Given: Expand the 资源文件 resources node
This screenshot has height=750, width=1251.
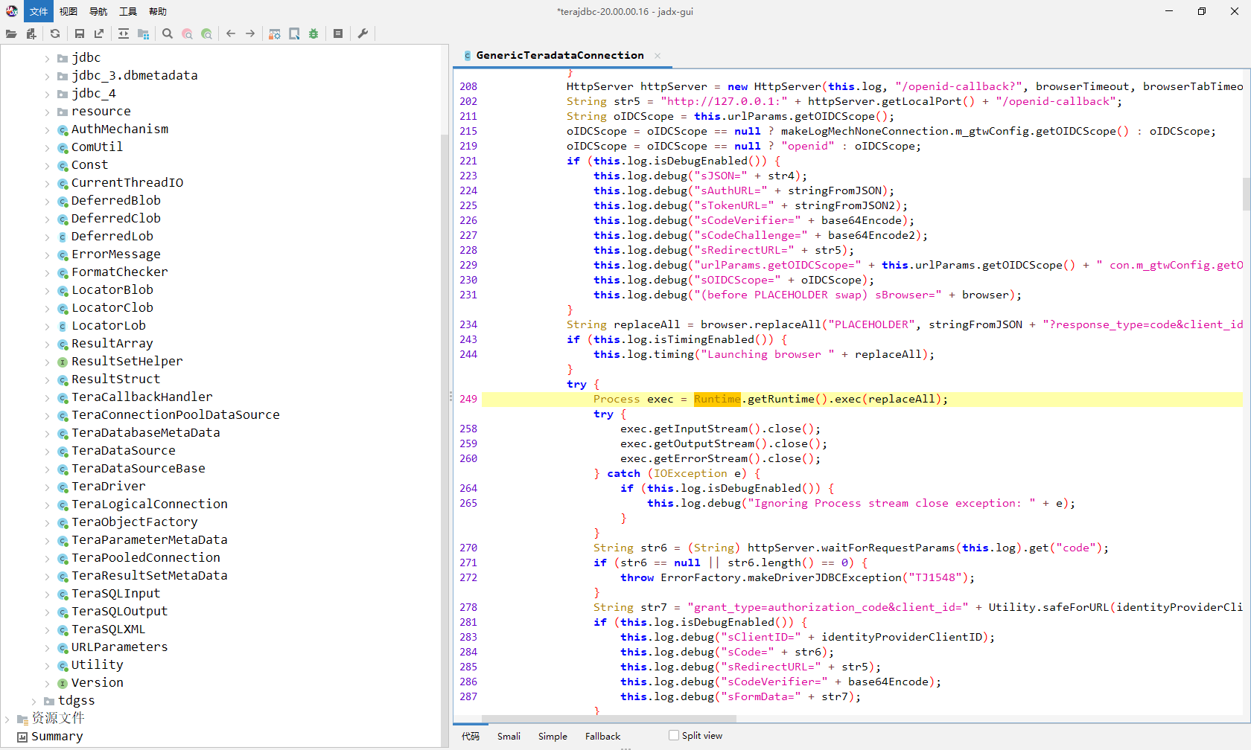Looking at the screenshot, I should 7,719.
